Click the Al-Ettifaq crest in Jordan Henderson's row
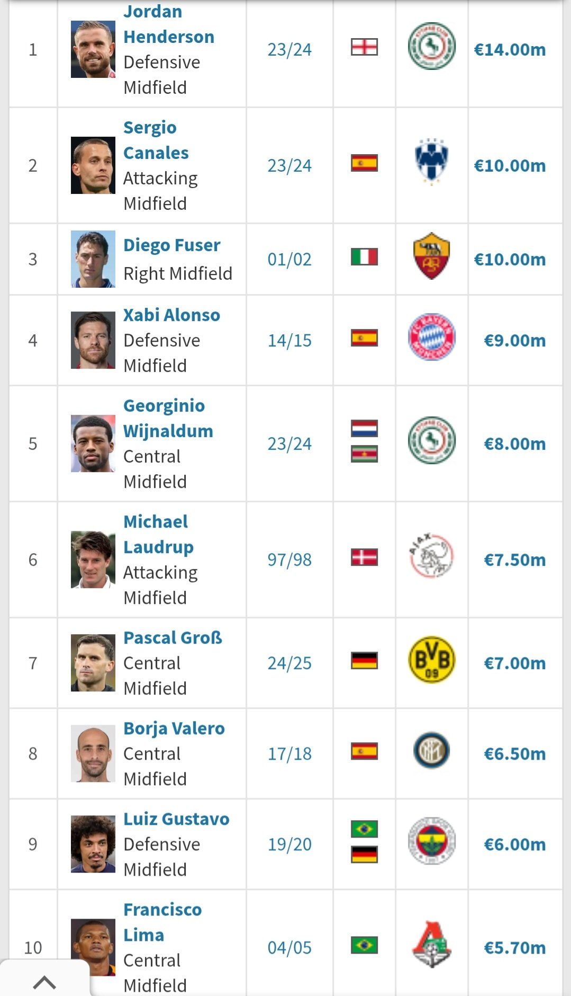The height and width of the screenshot is (996, 571). pyautogui.click(x=432, y=46)
